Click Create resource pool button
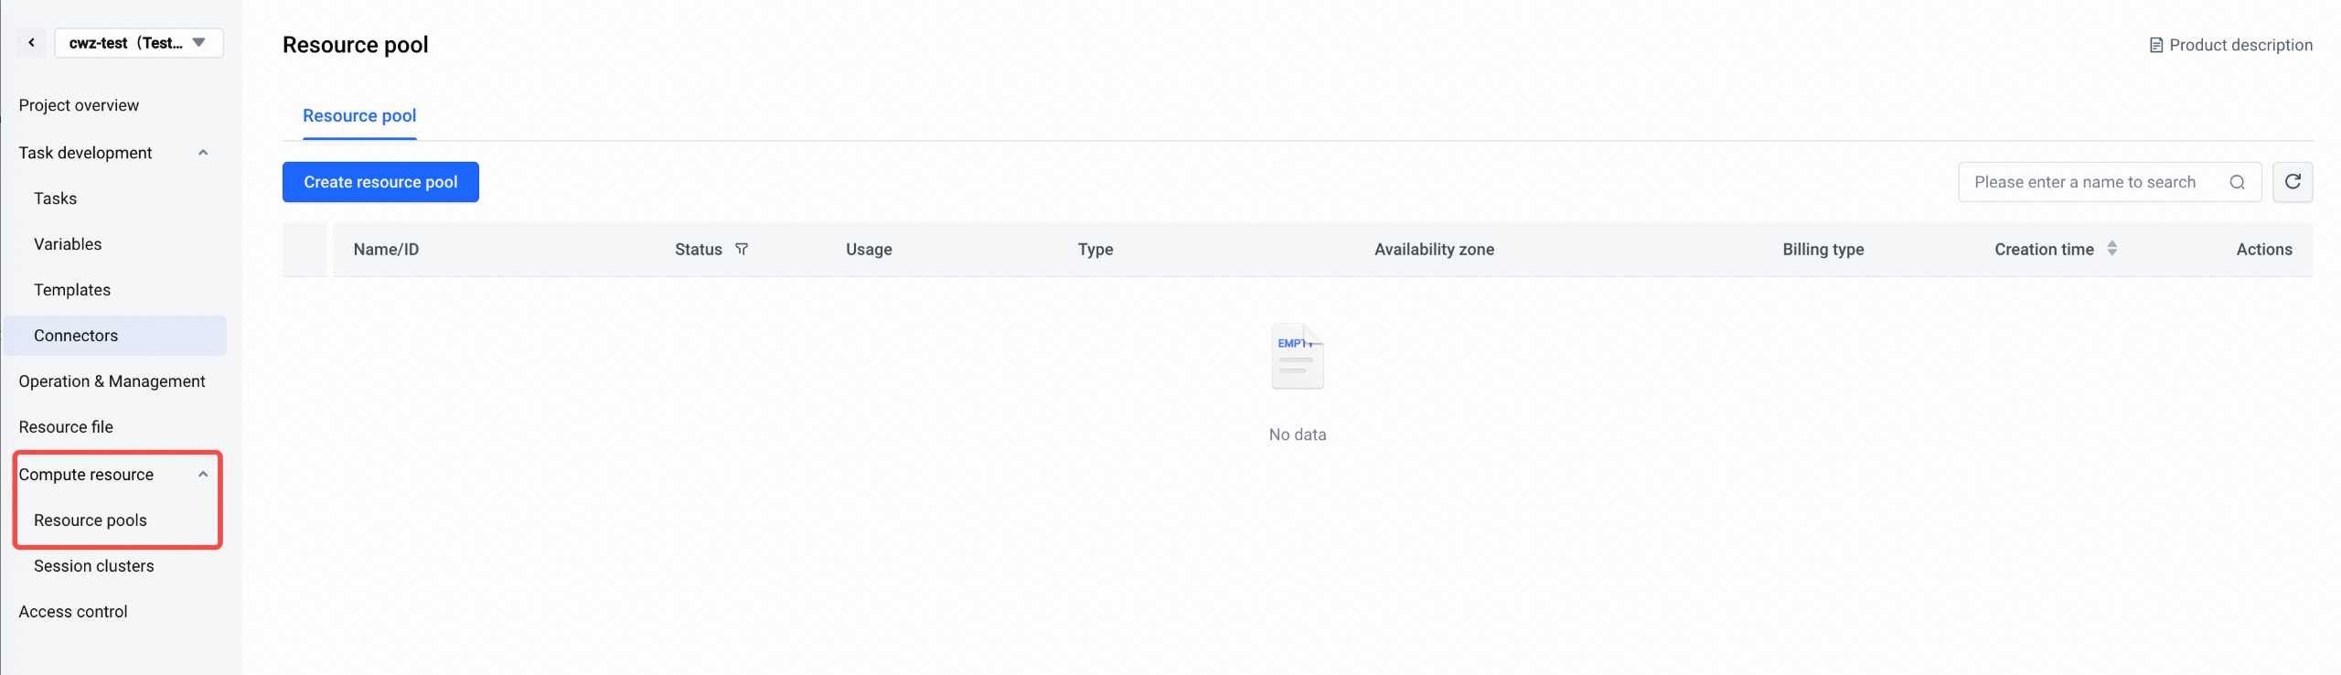The image size is (2341, 675). tap(380, 182)
